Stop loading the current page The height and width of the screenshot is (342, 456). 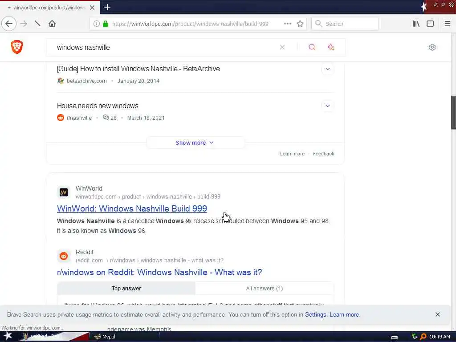37,24
